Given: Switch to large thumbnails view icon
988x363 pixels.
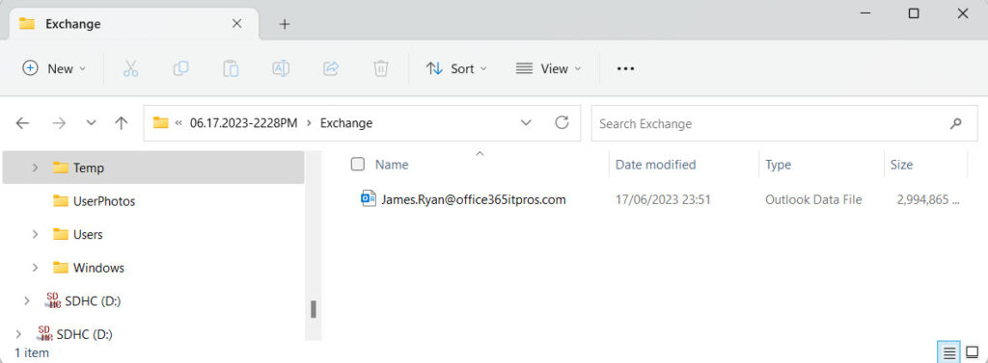Looking at the screenshot, I should pyautogui.click(x=972, y=353).
